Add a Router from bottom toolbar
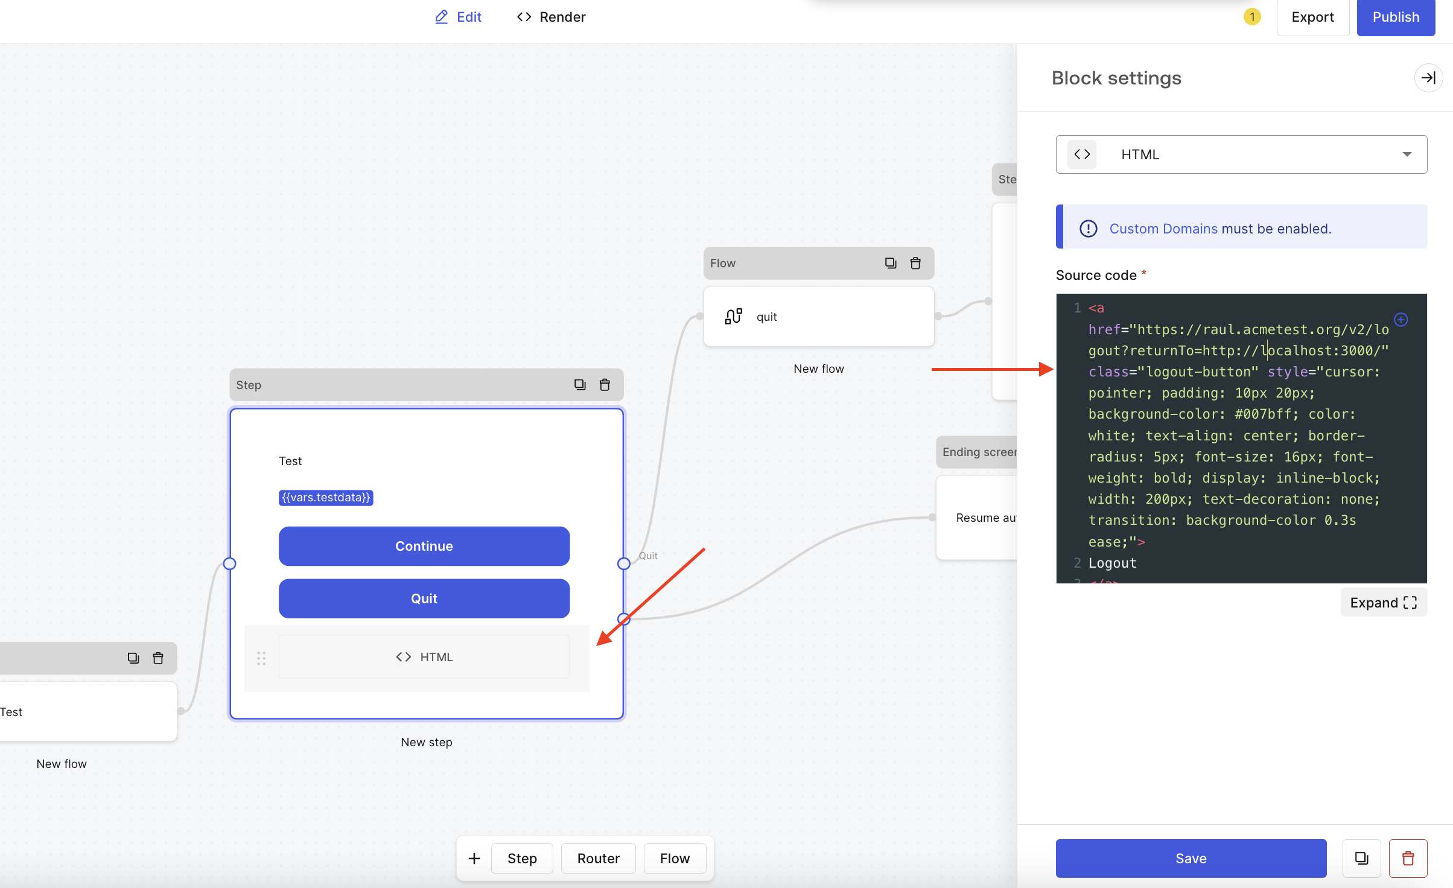The height and width of the screenshot is (888, 1453). (598, 858)
